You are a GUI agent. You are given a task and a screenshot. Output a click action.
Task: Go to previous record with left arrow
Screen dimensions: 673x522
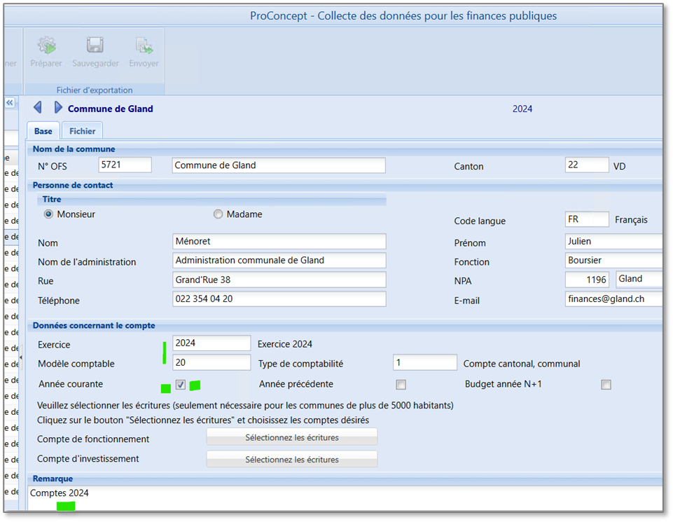(38, 107)
